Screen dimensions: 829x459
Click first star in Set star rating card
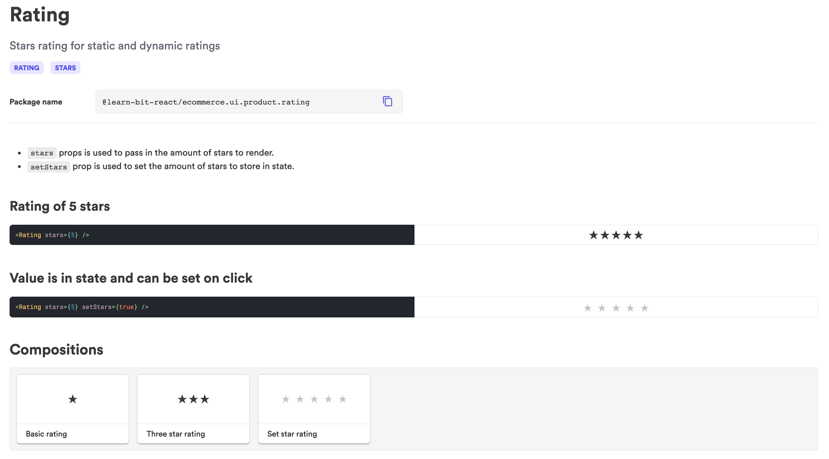[285, 399]
